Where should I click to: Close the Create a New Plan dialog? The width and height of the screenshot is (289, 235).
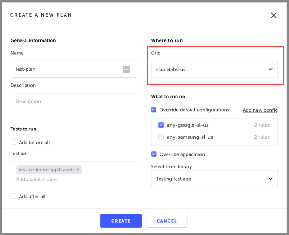274,15
